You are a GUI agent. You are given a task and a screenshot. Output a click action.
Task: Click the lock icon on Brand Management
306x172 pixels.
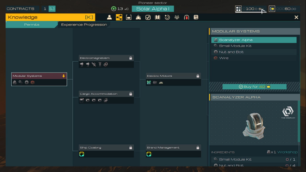198,147
